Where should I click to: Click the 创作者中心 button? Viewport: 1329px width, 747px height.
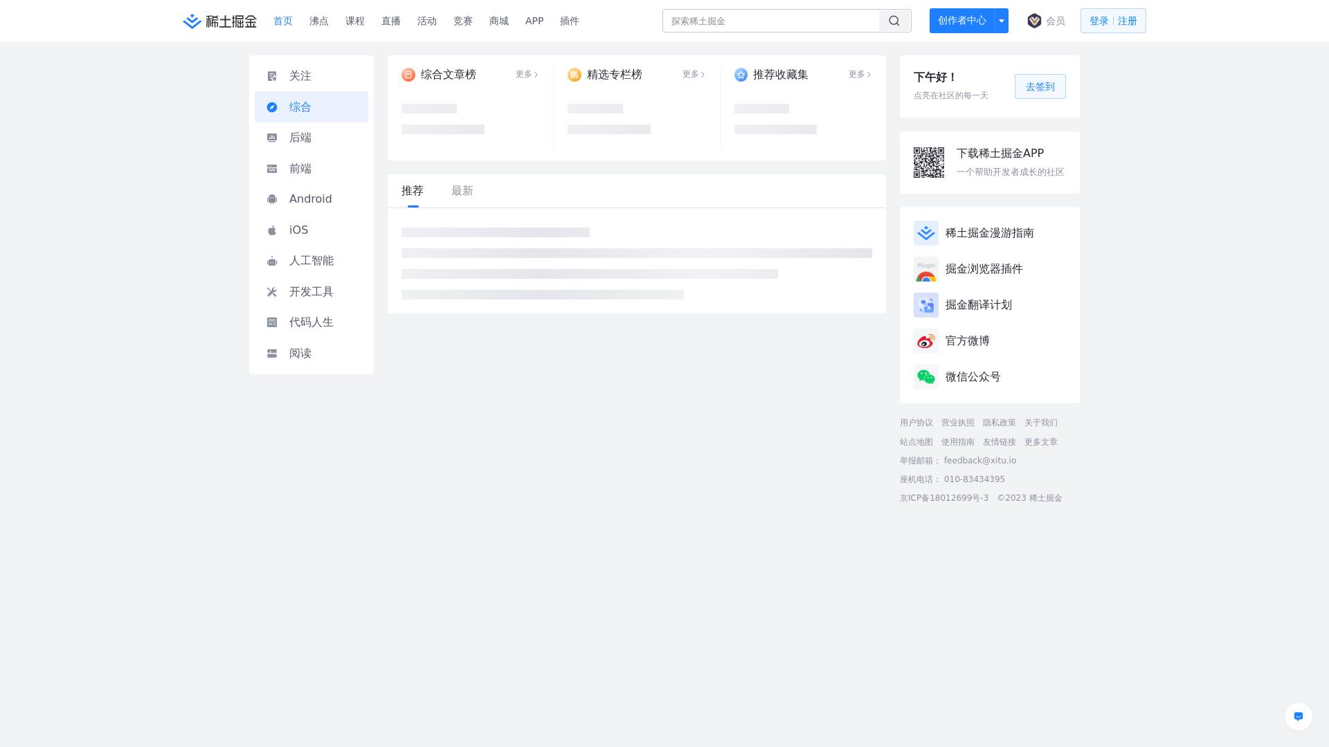click(x=962, y=21)
